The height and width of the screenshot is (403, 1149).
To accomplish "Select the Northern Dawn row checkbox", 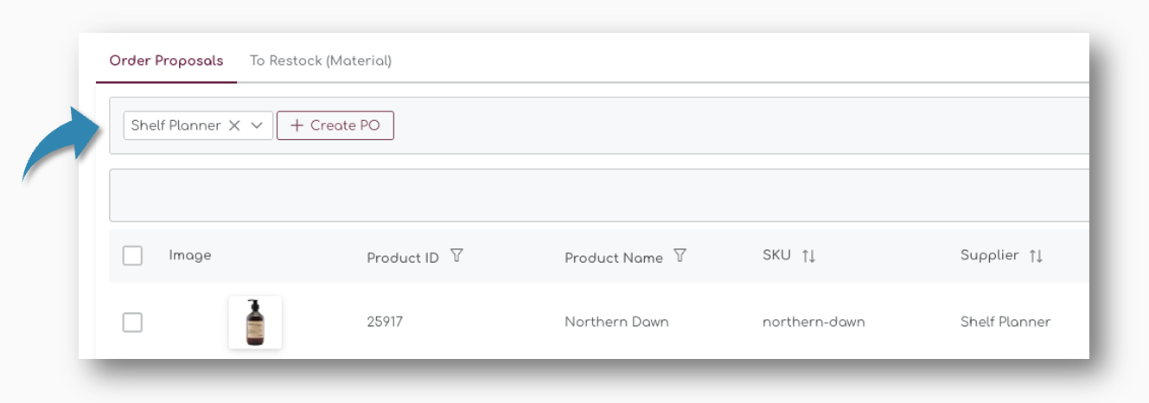I will pyautogui.click(x=132, y=323).
